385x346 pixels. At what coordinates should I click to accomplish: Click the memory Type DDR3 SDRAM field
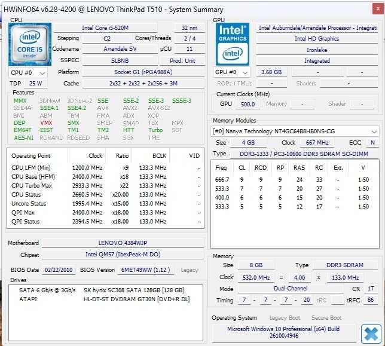[345, 265]
